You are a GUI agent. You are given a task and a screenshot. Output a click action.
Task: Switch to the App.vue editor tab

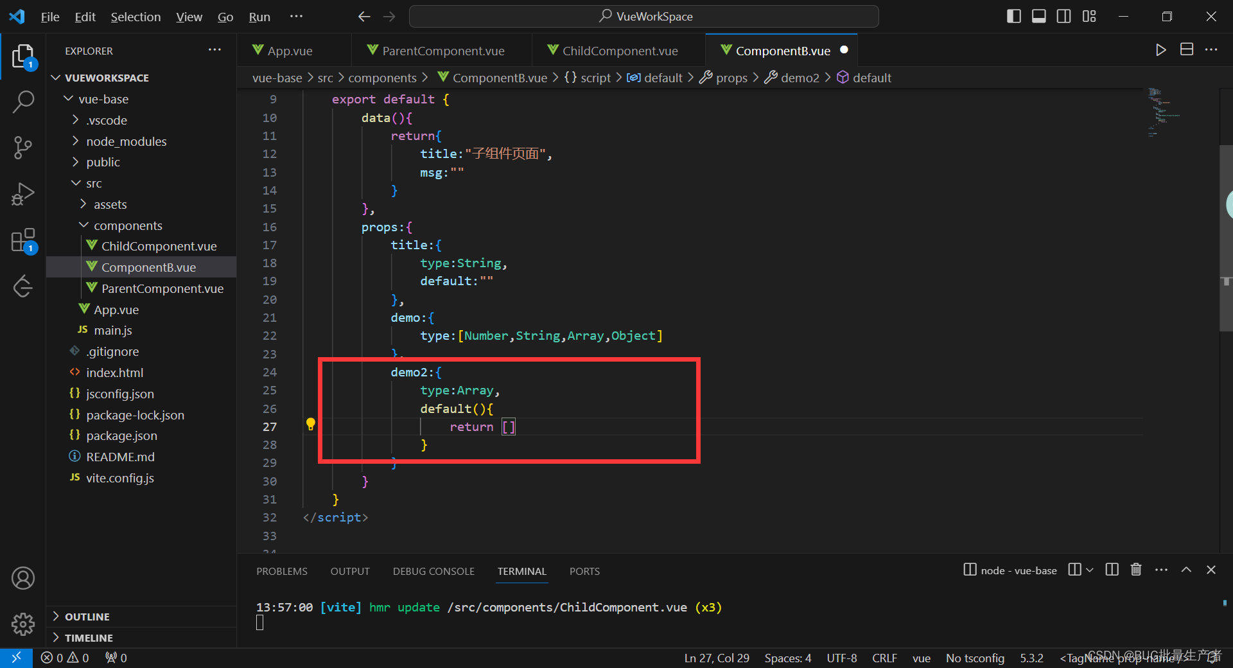(294, 50)
